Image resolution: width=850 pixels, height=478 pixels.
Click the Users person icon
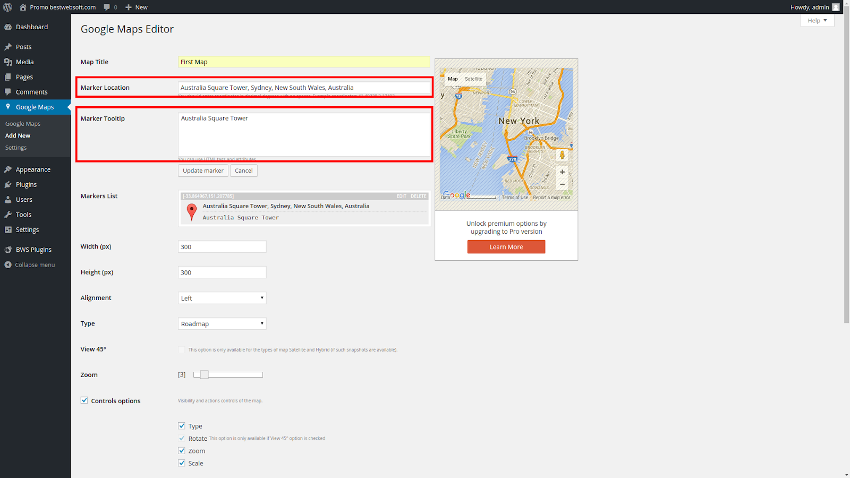coord(8,200)
